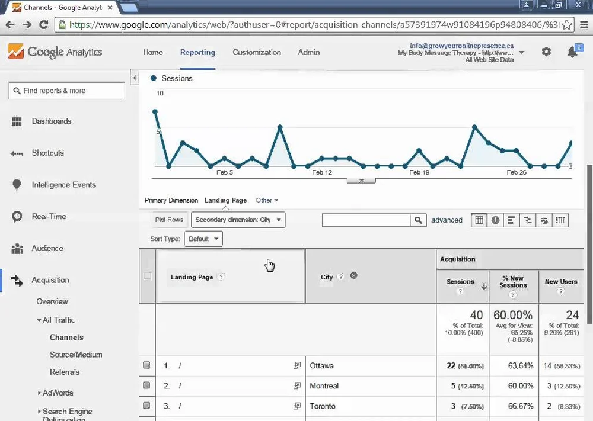Bookmark page with the star icon
The width and height of the screenshot is (593, 421).
click(x=566, y=25)
